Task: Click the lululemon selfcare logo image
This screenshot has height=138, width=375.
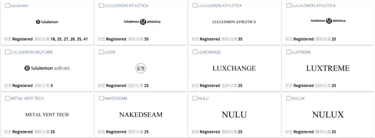Action: pyautogui.click(x=47, y=68)
